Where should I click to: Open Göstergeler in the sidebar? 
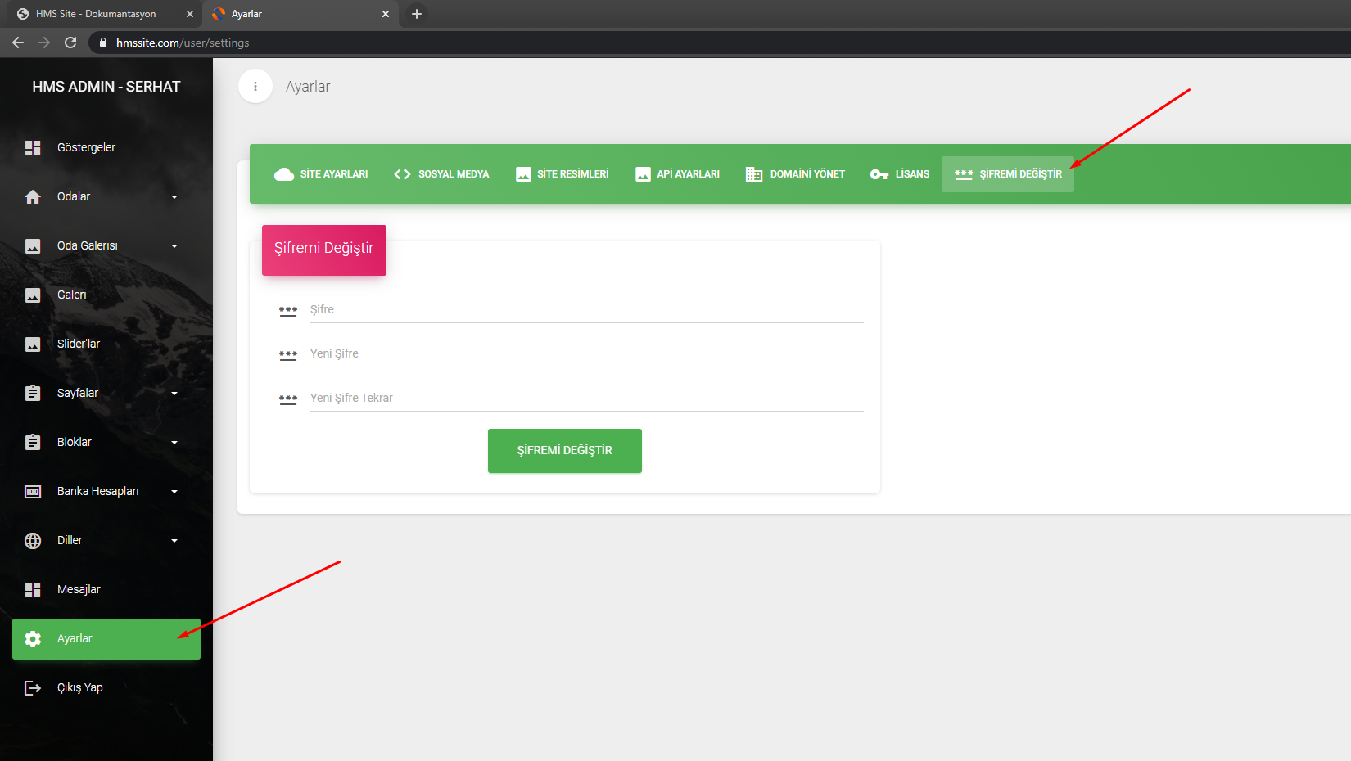(106, 148)
